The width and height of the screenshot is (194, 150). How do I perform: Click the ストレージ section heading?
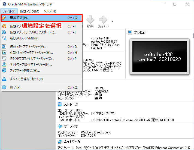71,104
